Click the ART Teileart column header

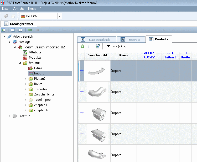click(170, 55)
